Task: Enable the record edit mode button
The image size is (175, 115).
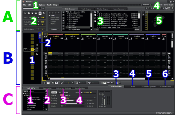Action: [x=36, y=13]
